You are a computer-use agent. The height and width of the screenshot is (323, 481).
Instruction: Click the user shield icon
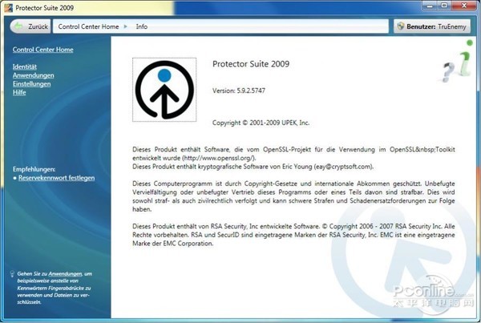(x=400, y=26)
